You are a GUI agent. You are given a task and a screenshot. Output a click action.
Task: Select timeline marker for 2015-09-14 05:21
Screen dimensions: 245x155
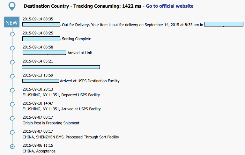[12, 62]
